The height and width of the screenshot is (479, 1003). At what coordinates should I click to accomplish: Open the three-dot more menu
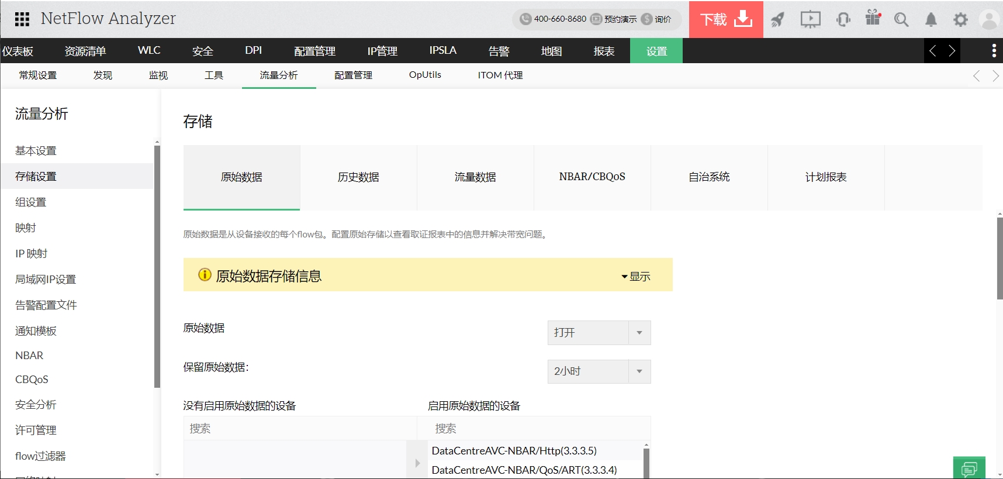[994, 51]
